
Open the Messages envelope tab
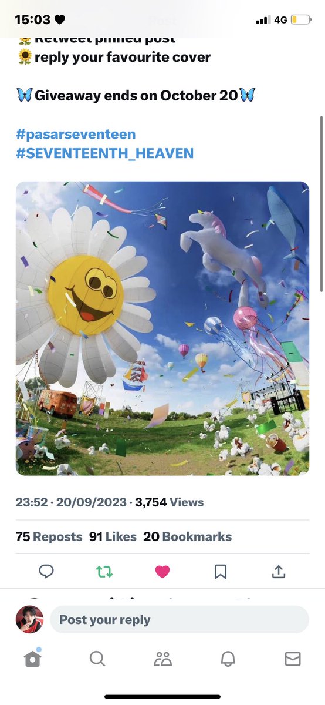click(293, 659)
